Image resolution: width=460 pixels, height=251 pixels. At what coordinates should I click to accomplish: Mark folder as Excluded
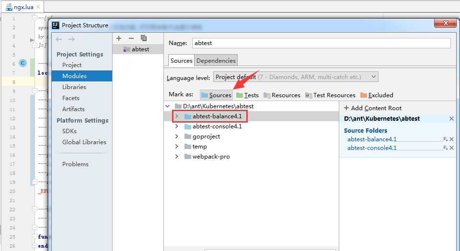click(377, 95)
